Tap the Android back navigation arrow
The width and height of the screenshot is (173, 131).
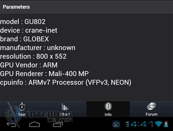pyautogui.click(x=11, y=124)
